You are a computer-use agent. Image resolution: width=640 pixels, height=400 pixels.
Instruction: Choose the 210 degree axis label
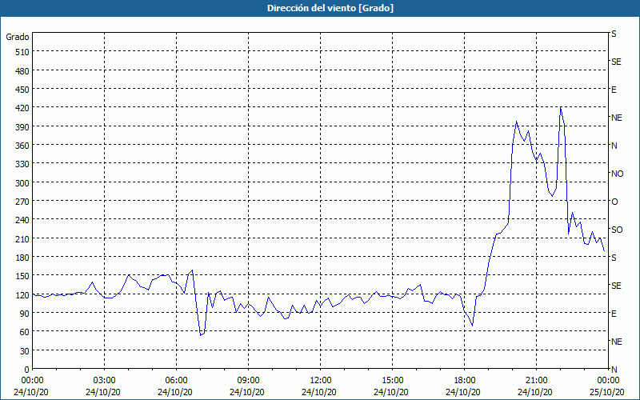22,238
